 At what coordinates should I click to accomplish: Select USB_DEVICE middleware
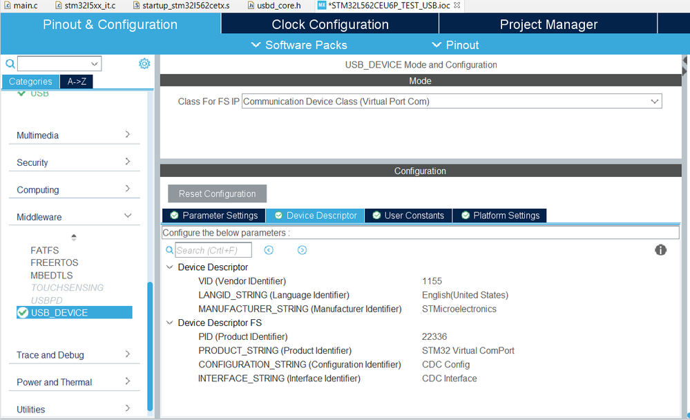tap(75, 312)
